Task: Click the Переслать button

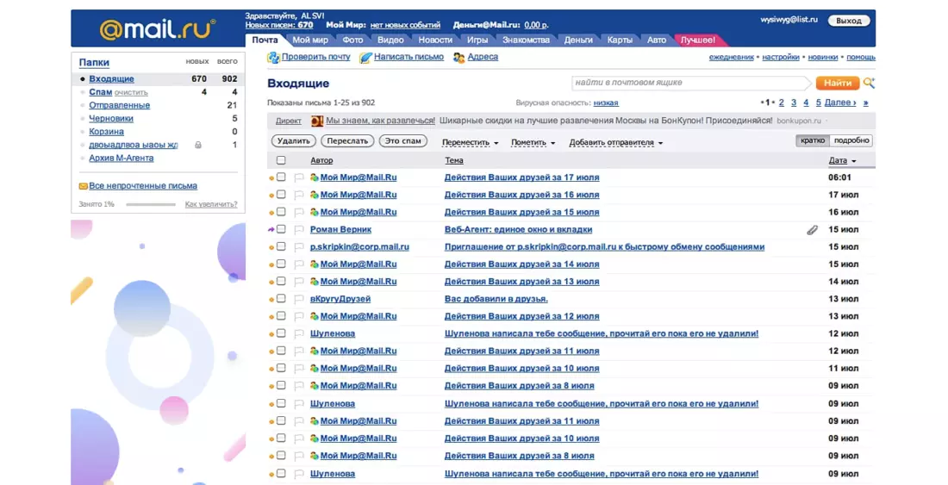Action: pyautogui.click(x=347, y=140)
